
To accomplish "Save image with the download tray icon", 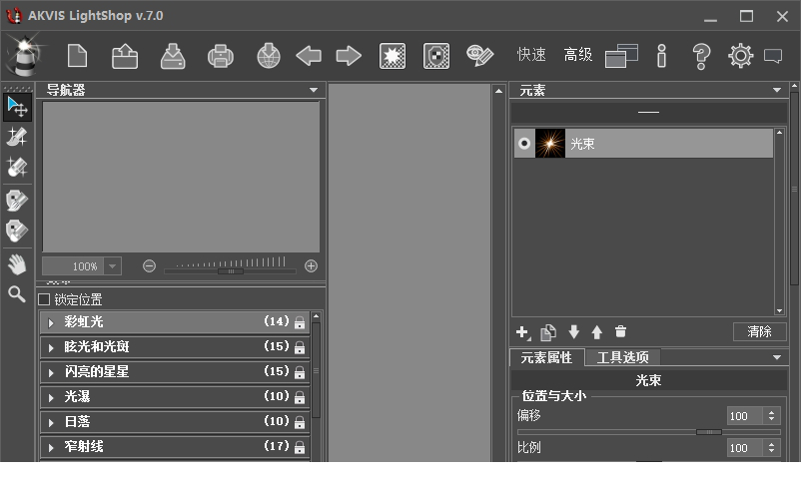I will pos(173,56).
